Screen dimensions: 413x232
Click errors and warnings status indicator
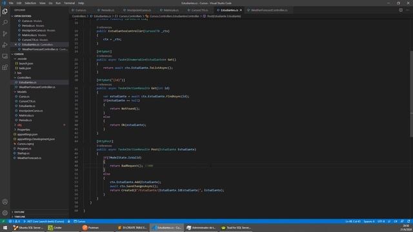(14, 222)
